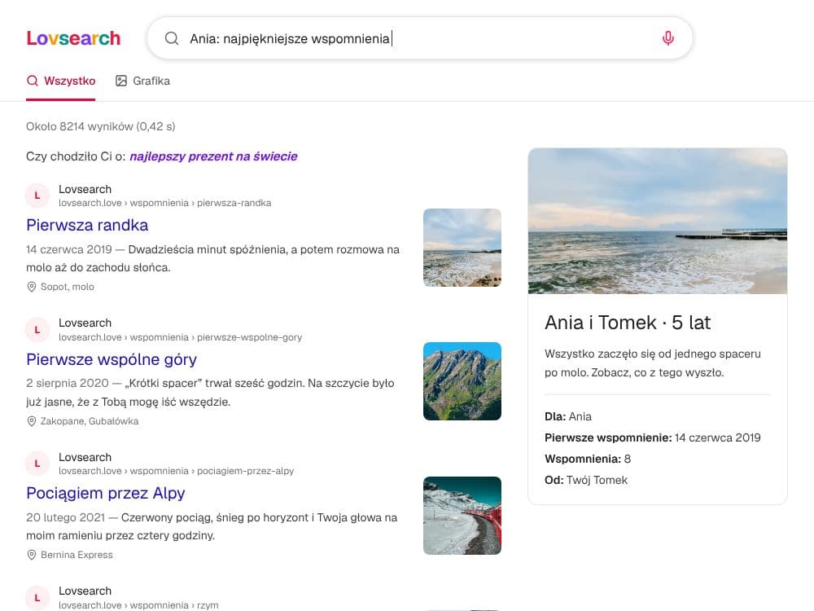Click breadcrumb ending with pierwsze-wspolne-gory
Screen dimensions: 814x611
click(180, 337)
